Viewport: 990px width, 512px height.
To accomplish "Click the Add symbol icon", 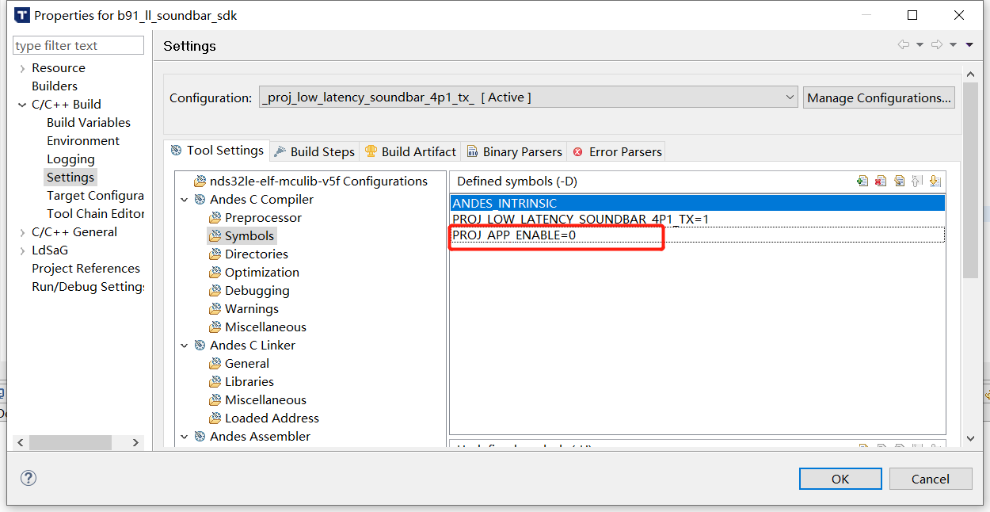I will click(x=862, y=181).
